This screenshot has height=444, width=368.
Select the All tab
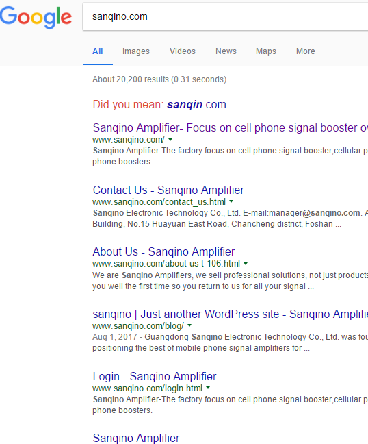tap(98, 51)
